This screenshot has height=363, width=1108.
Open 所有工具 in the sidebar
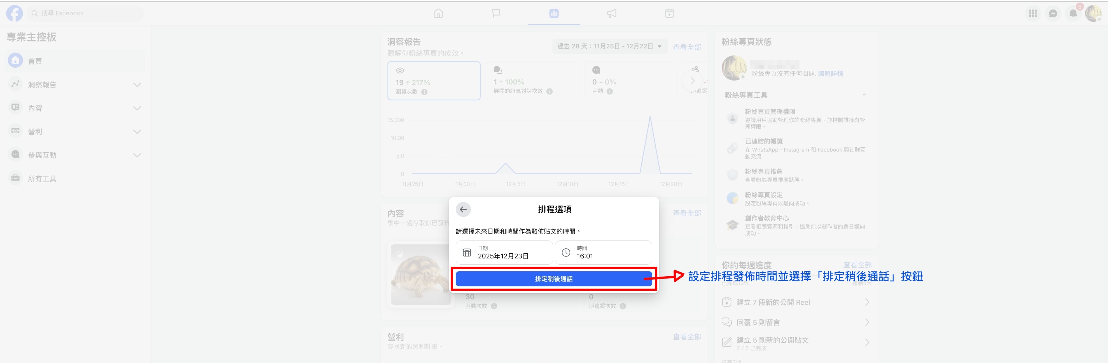click(x=75, y=178)
